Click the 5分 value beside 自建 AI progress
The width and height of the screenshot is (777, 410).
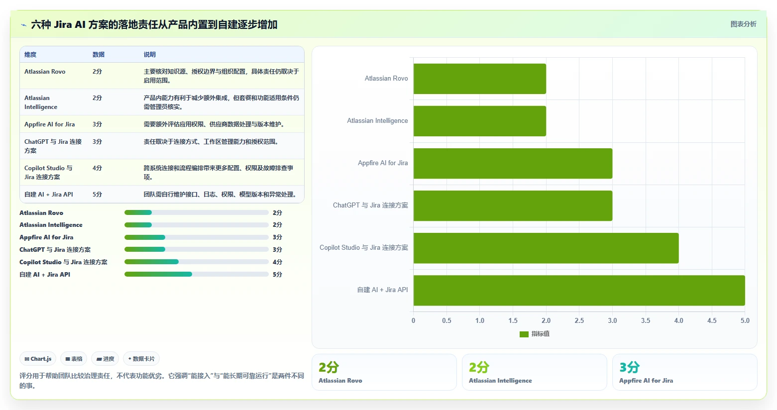277,275
